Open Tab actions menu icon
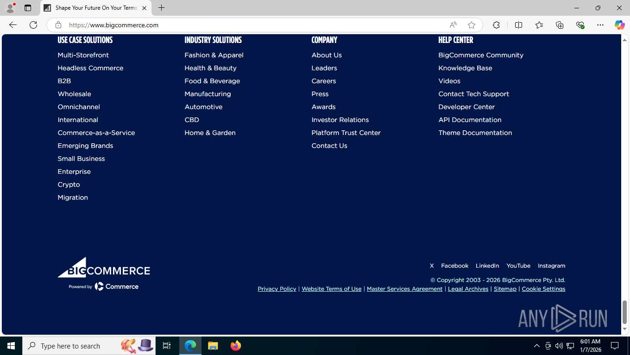 pyautogui.click(x=28, y=8)
